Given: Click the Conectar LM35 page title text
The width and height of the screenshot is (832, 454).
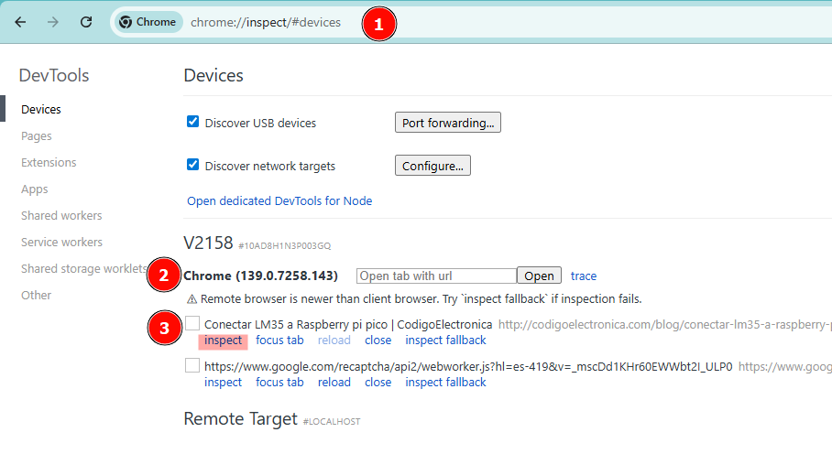Looking at the screenshot, I should click(348, 324).
